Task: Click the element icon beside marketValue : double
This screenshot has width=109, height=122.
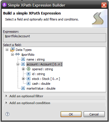Action: 23,88
